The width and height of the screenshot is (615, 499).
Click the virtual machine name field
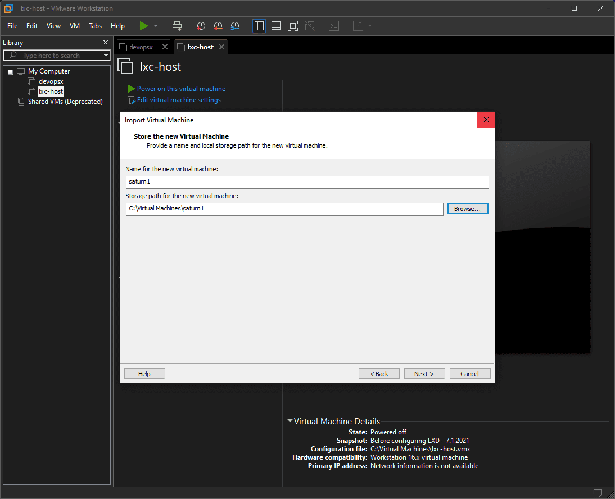(x=307, y=182)
